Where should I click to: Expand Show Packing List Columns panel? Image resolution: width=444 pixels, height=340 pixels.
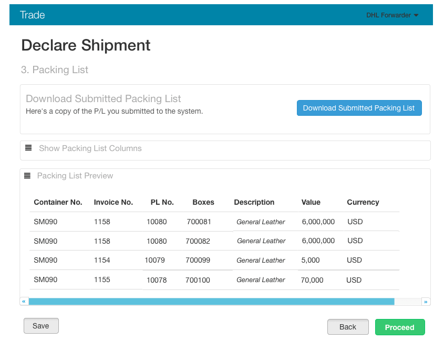[x=90, y=148]
